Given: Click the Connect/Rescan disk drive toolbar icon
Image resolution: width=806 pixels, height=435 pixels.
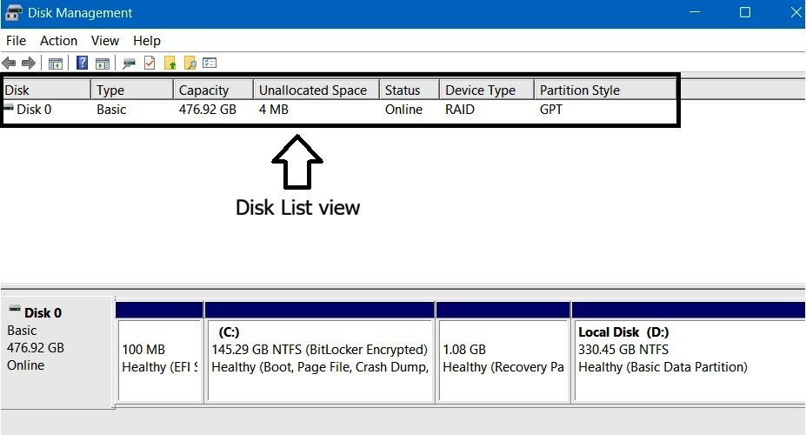Looking at the screenshot, I should (x=129, y=64).
